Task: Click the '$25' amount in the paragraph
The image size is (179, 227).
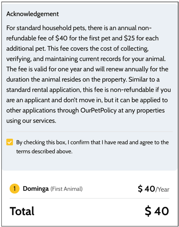Action: tap(129, 38)
